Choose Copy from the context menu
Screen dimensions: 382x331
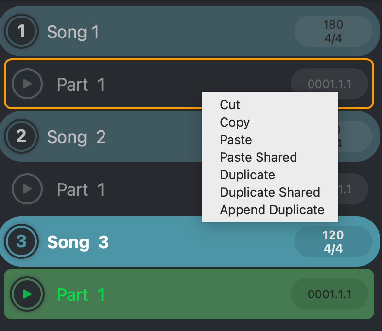click(235, 122)
